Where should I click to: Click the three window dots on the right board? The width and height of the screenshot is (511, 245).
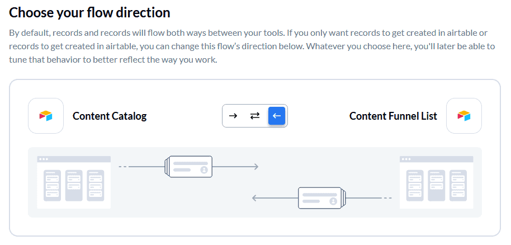tap(406, 159)
